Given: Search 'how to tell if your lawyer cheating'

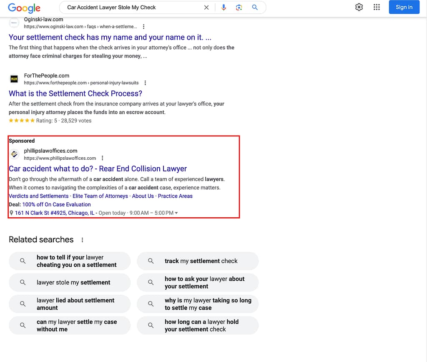Looking at the screenshot, I should pos(70,261).
